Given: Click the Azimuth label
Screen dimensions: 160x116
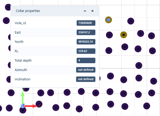Looking at the screenshot, I should tap(21, 70).
